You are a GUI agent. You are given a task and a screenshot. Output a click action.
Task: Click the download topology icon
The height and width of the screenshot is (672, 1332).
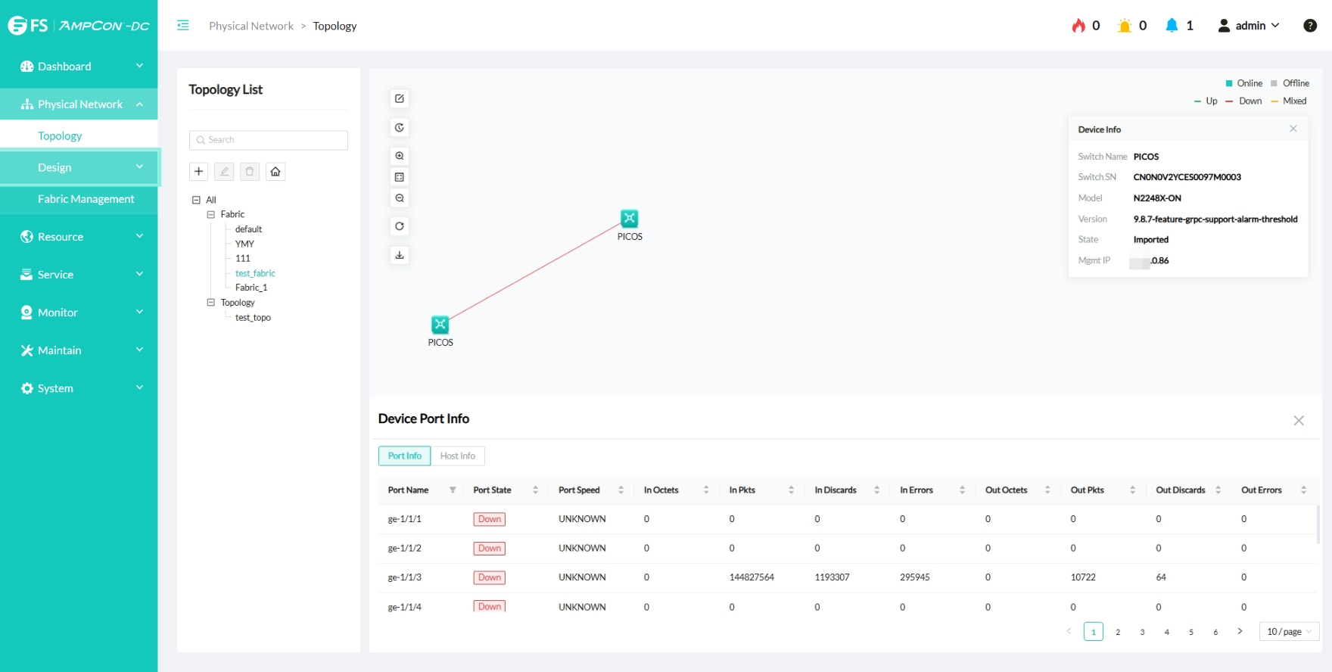coord(400,255)
